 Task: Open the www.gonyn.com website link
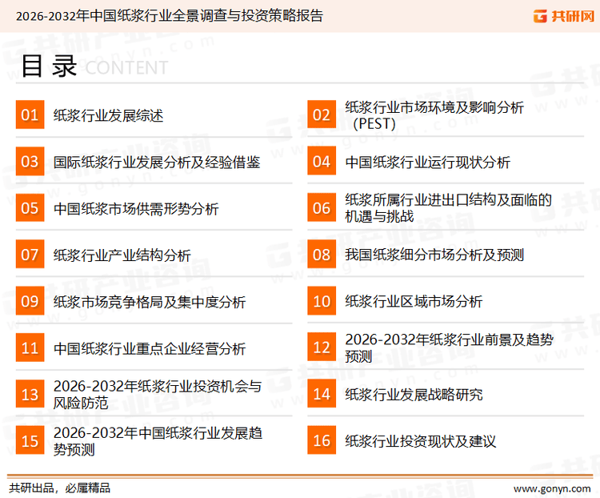pyautogui.click(x=551, y=488)
